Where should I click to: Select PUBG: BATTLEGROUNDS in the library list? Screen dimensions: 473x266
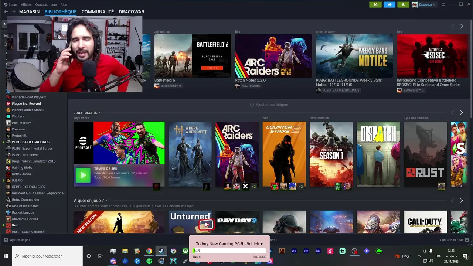[30, 142]
